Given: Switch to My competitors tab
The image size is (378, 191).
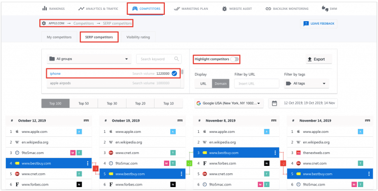Looking at the screenshot, I should tap(59, 37).
